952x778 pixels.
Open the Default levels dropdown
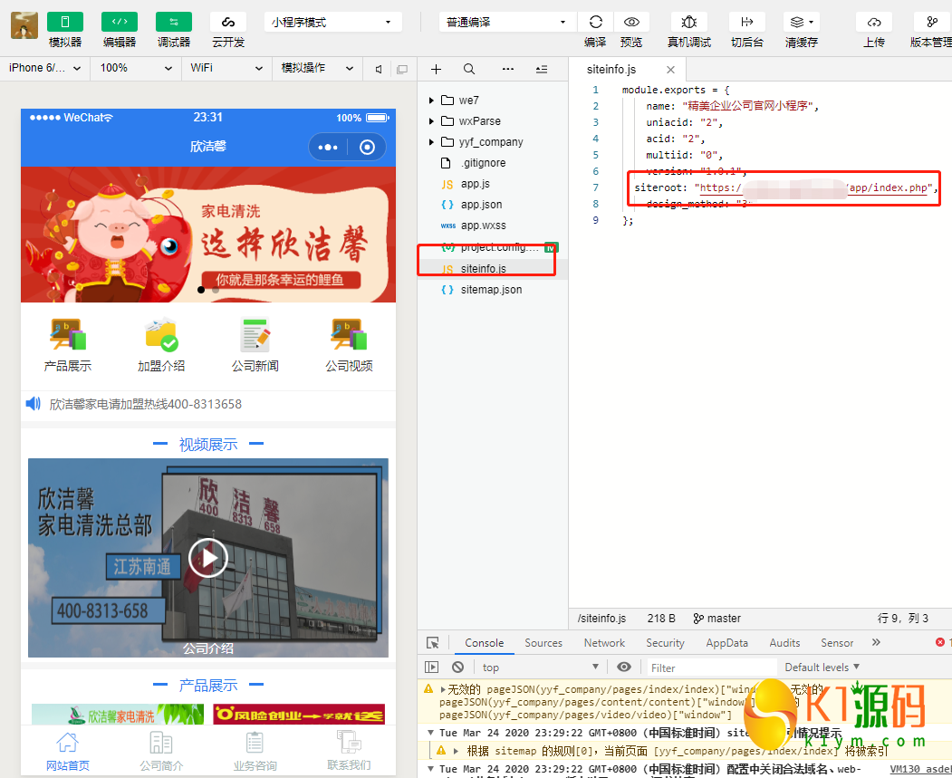(822, 667)
